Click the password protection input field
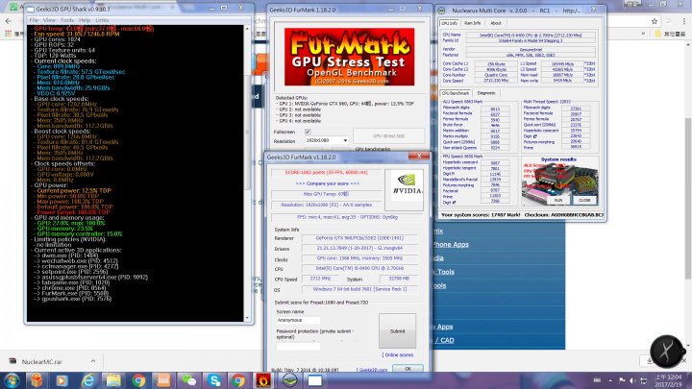Viewport: 692px width, 389px height. [x=298, y=346]
